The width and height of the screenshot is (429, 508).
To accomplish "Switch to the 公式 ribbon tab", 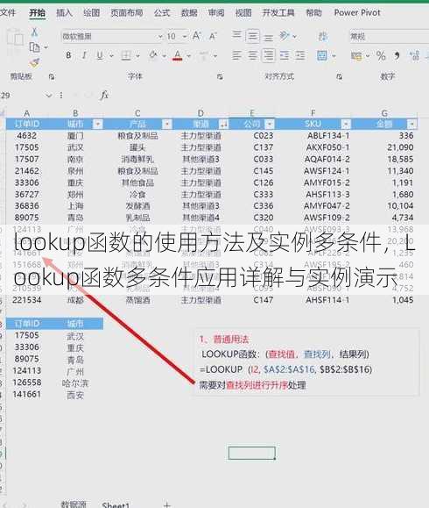I will click(162, 13).
